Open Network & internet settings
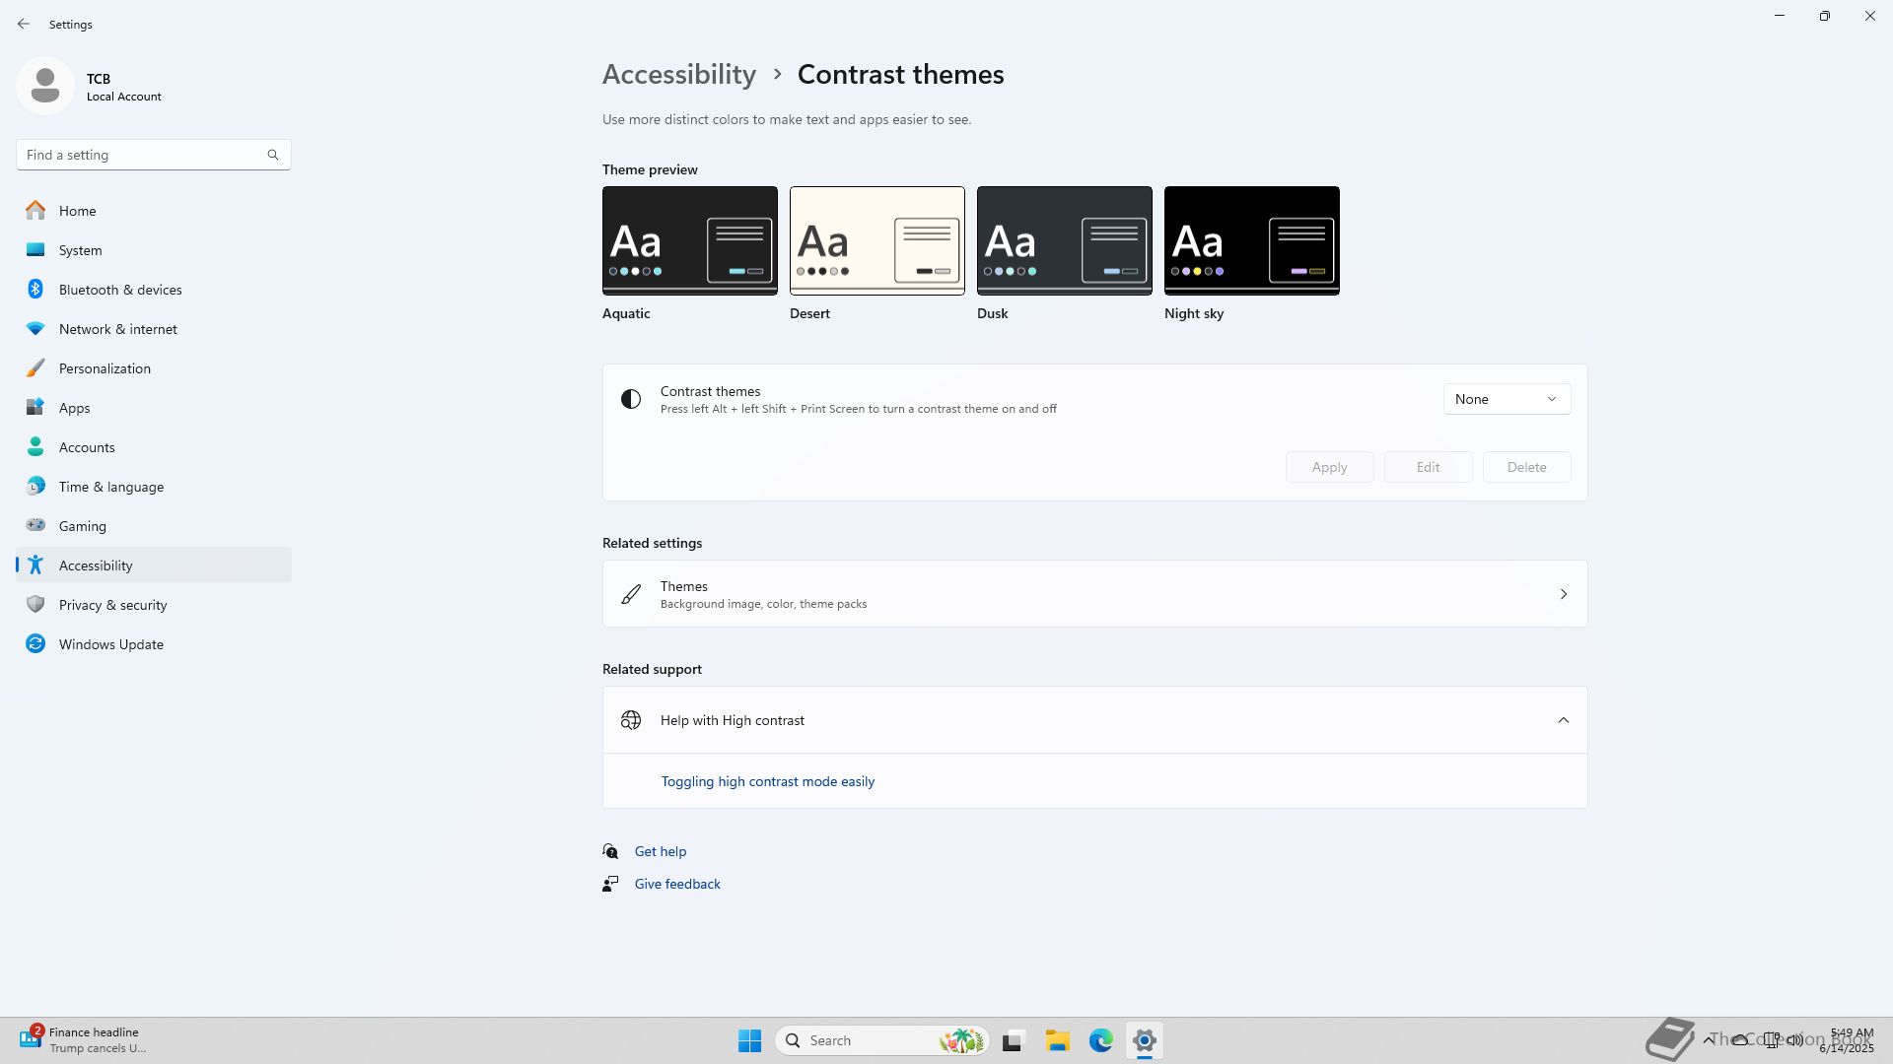Image resolution: width=1893 pixels, height=1064 pixels. point(117,329)
